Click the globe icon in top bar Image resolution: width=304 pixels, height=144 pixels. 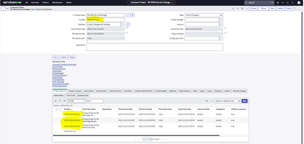(x=278, y=3)
